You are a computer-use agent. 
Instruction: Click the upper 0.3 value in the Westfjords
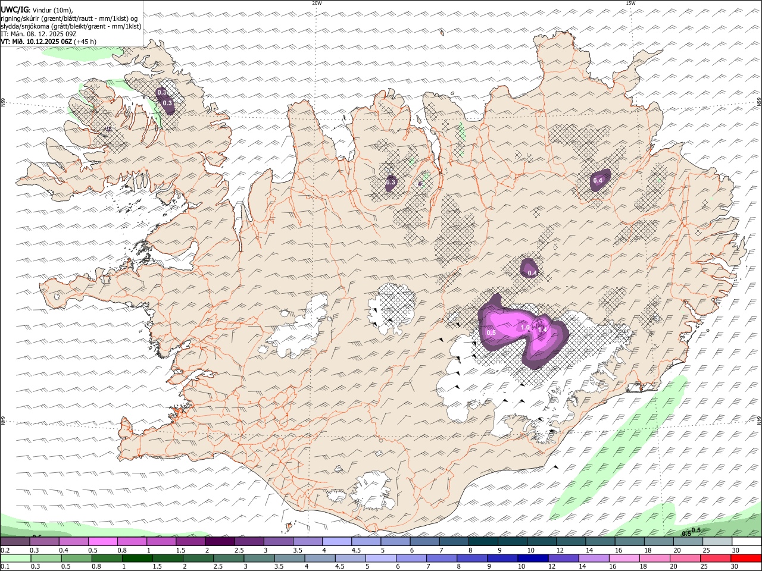click(161, 92)
